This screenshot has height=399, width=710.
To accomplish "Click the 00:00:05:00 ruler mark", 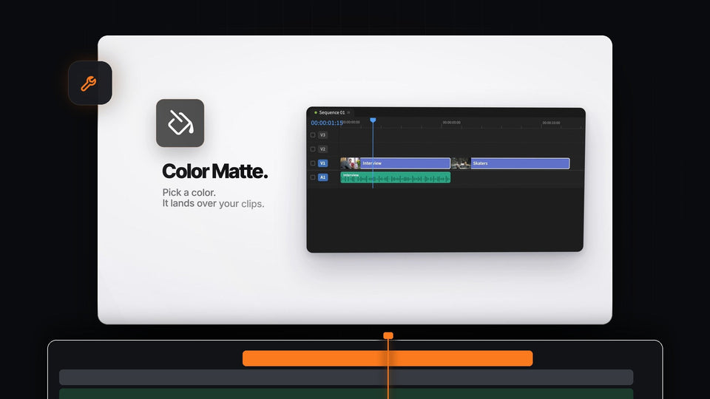I will [451, 122].
